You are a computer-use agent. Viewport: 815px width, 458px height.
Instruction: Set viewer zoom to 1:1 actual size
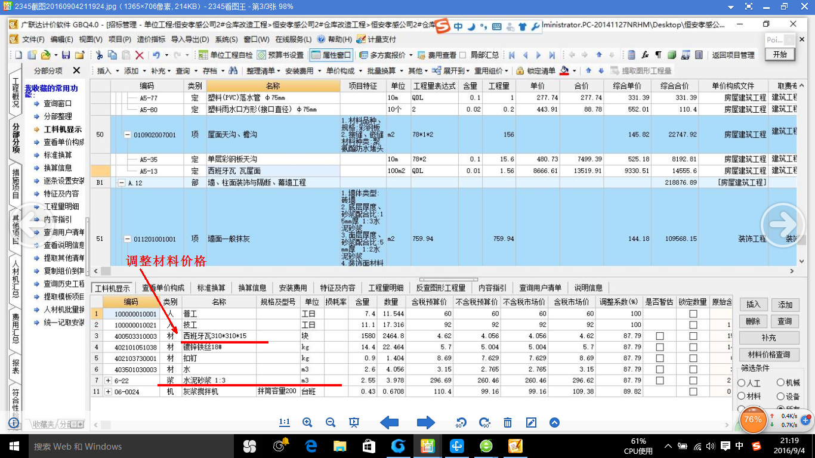[x=285, y=422]
